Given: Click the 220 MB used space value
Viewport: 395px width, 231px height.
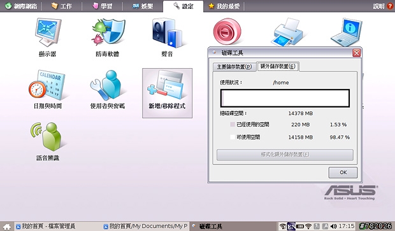Looking at the screenshot, I should 300,125.
